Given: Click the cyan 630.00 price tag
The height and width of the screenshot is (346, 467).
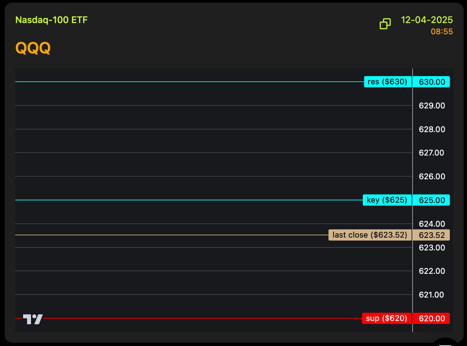Looking at the screenshot, I should [x=432, y=82].
